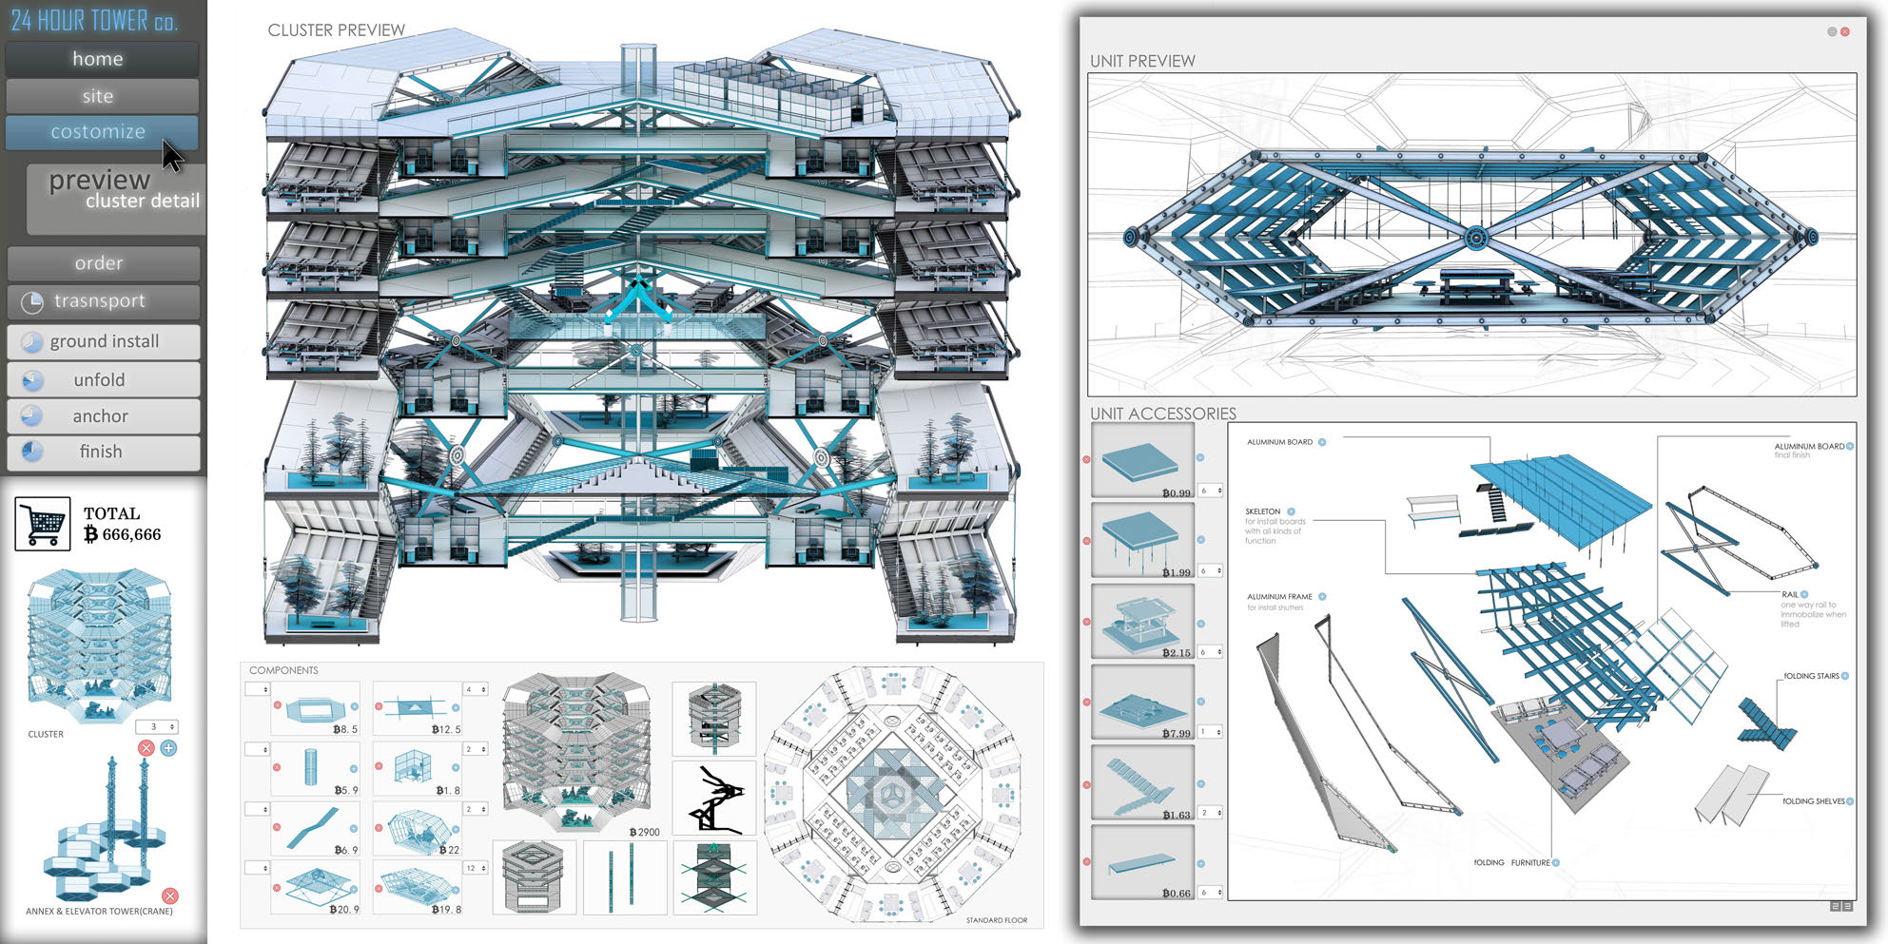Select the two vertical columns thumbnail
This screenshot has width=1888, height=944.
point(624,877)
